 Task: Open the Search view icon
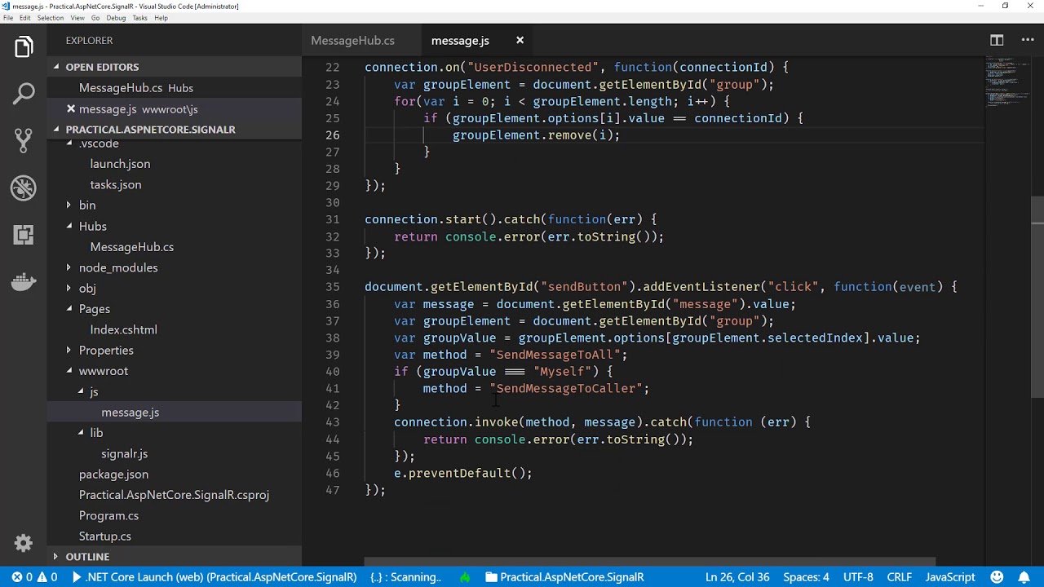pos(24,94)
